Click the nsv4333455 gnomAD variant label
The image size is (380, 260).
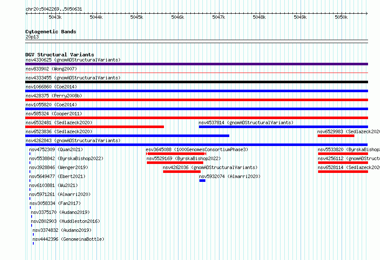[73, 78]
